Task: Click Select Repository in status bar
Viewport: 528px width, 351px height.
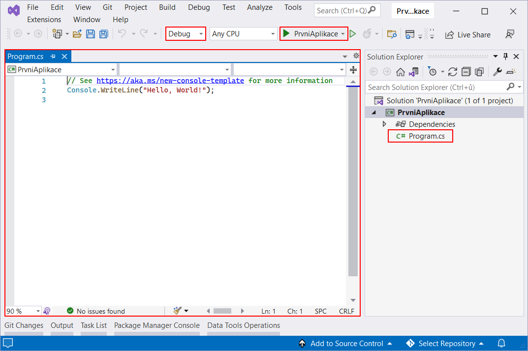Action: click(x=445, y=343)
